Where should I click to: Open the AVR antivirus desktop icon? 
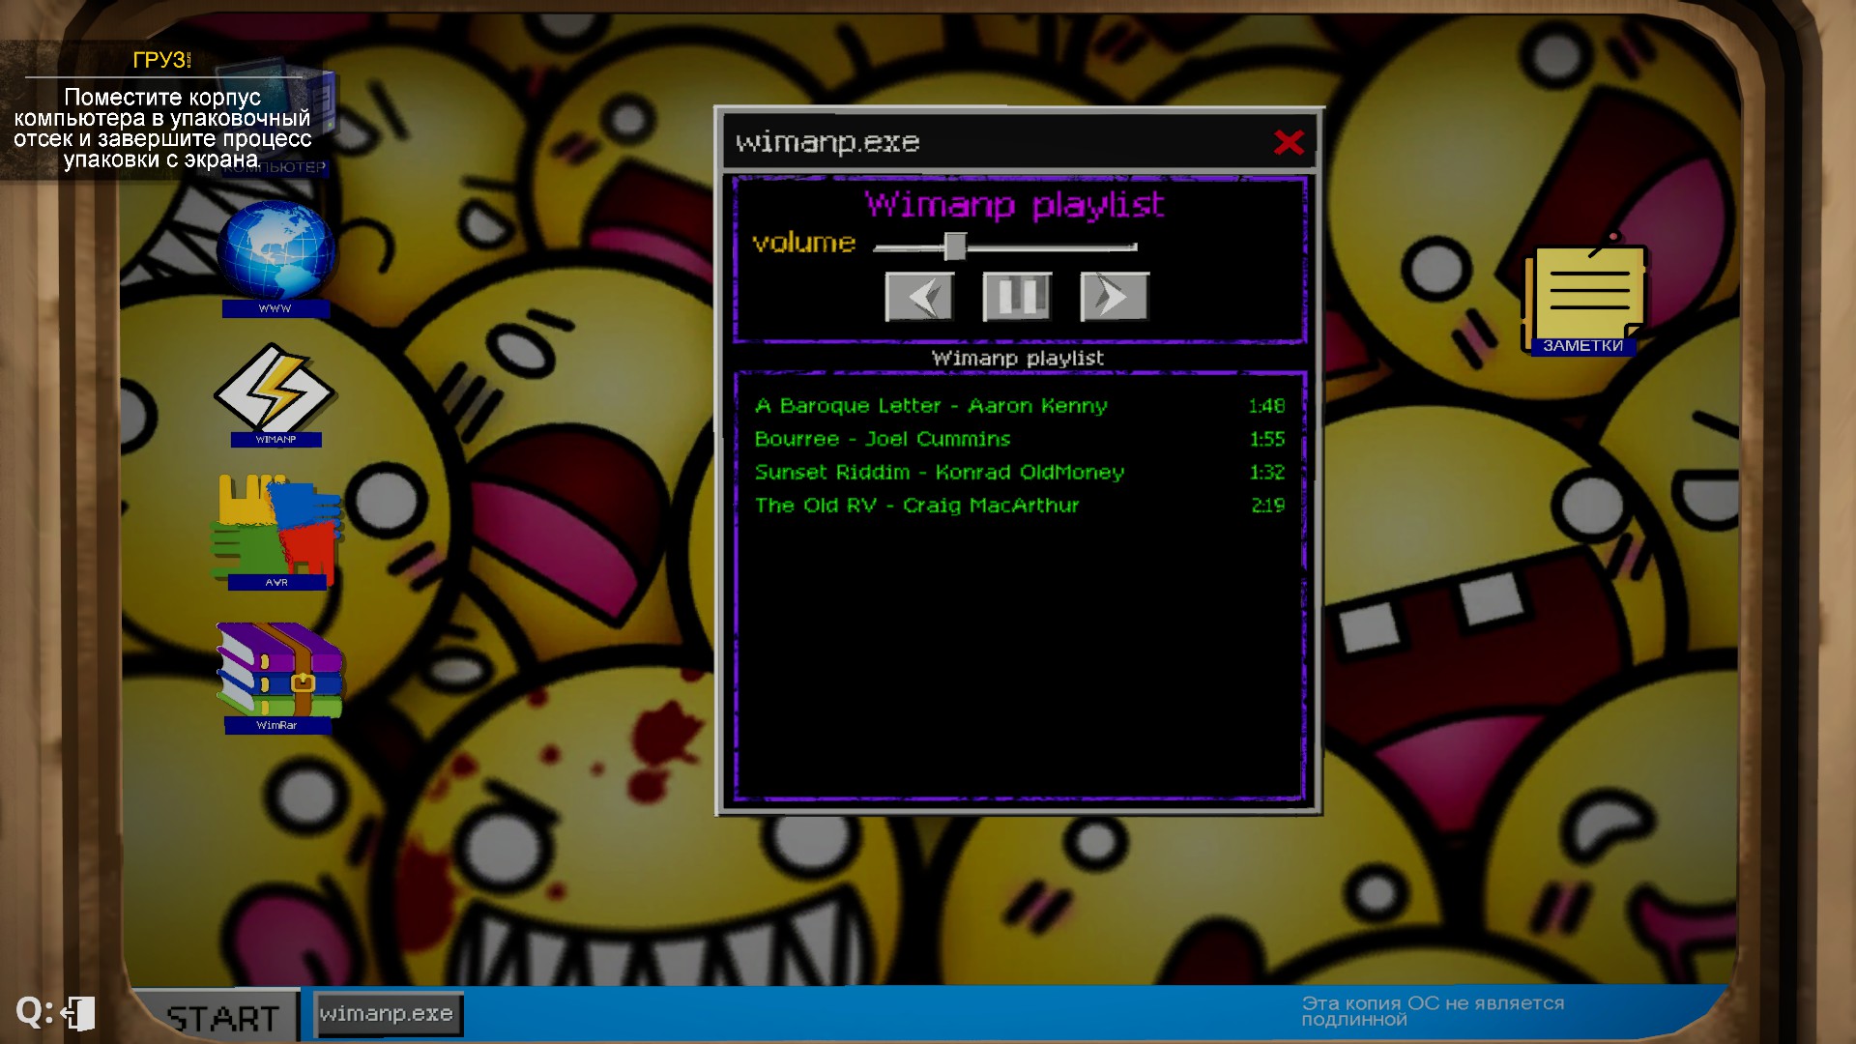click(276, 532)
